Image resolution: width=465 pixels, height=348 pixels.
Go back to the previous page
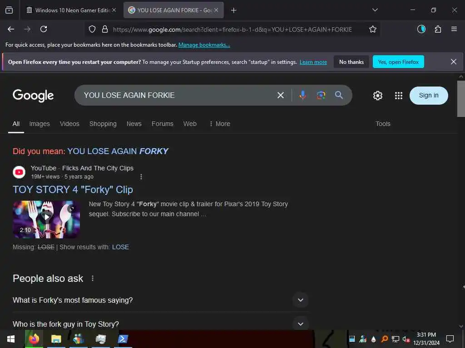click(x=11, y=29)
